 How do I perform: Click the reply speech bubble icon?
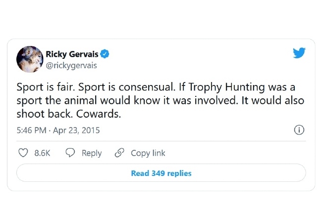[x=70, y=153]
